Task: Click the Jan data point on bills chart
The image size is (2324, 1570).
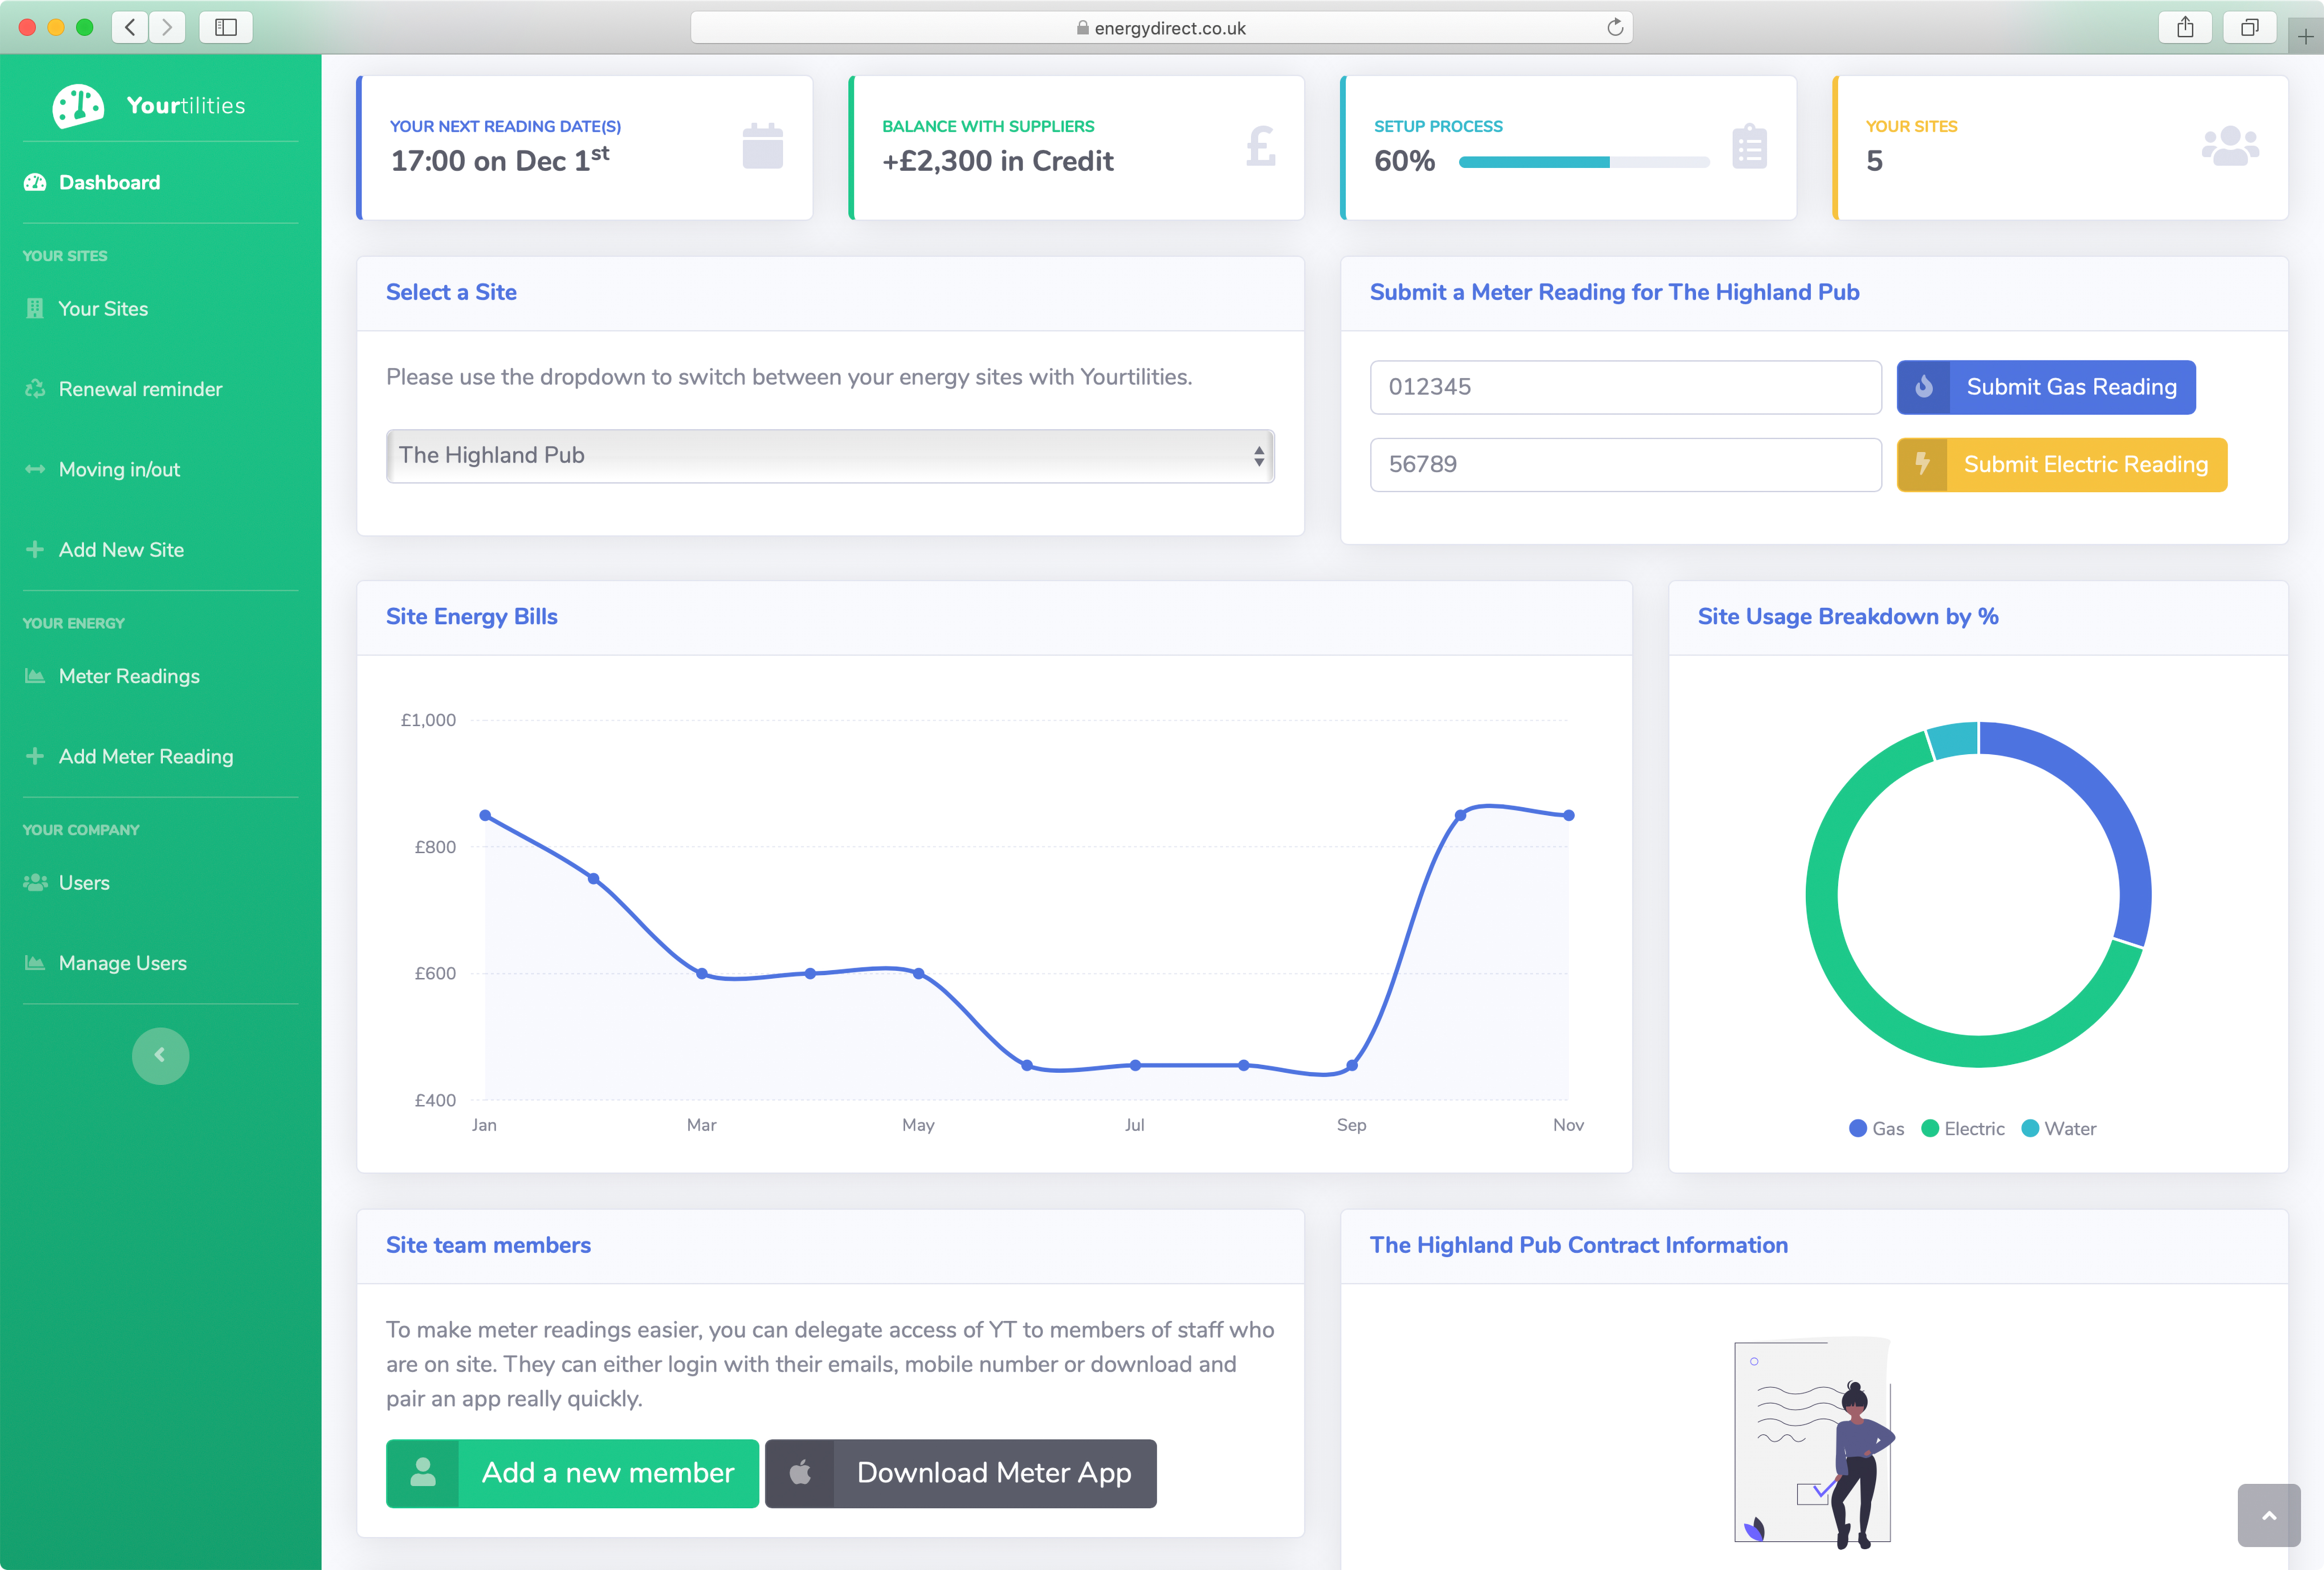Action: [485, 815]
